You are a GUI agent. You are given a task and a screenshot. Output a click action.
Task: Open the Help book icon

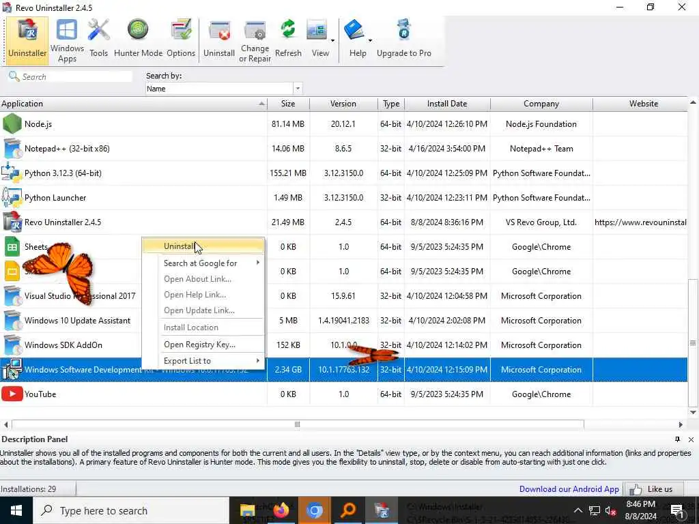[x=355, y=39]
